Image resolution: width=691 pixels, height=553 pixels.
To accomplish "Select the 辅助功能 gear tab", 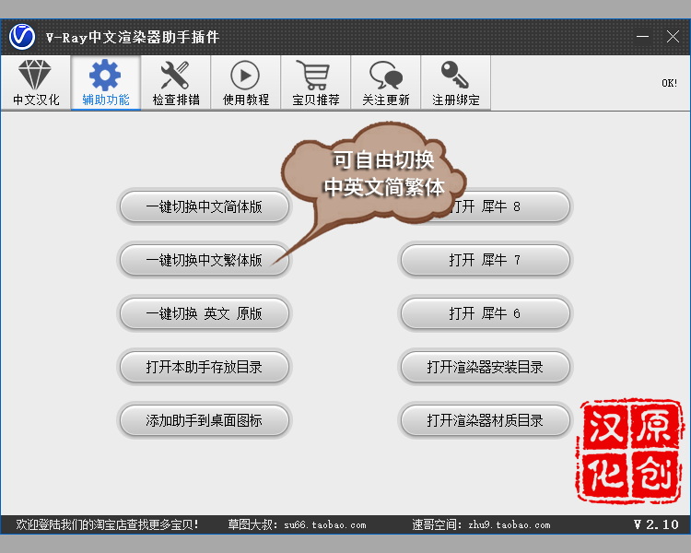I will 106,82.
